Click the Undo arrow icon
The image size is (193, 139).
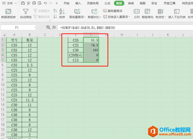tap(45, 3)
